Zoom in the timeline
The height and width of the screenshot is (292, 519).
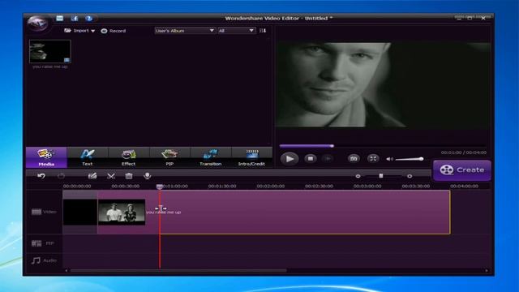tap(410, 176)
